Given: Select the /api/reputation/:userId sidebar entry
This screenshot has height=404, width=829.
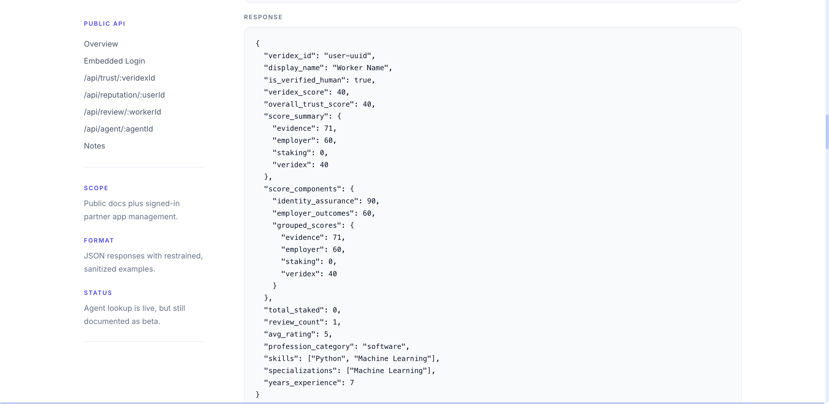Looking at the screenshot, I should click(124, 95).
